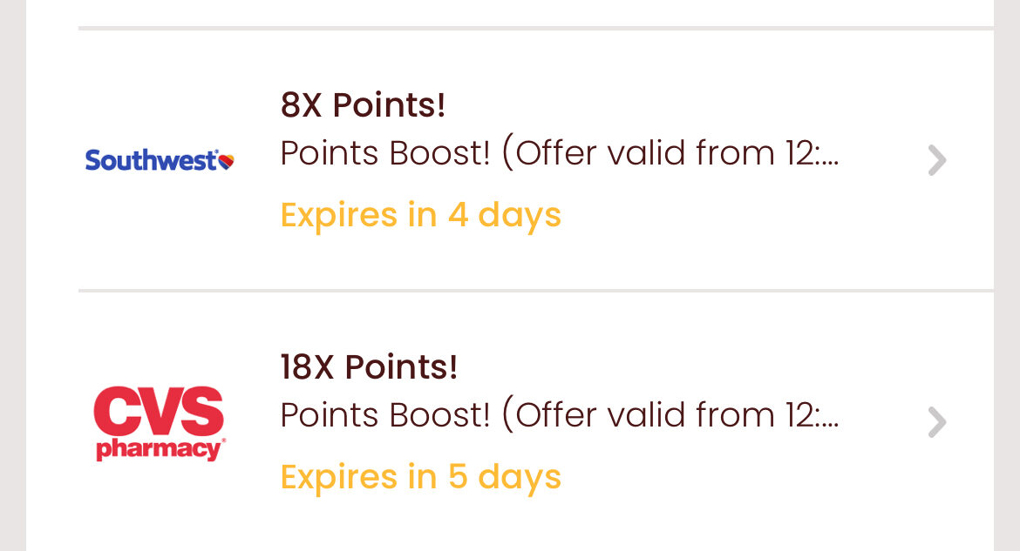Click the red CVS letters

[160, 413]
